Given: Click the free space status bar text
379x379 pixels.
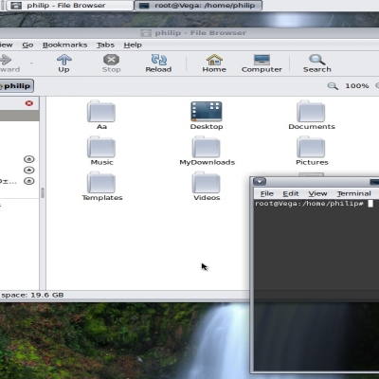Looking at the screenshot, I should pyautogui.click(x=32, y=295).
